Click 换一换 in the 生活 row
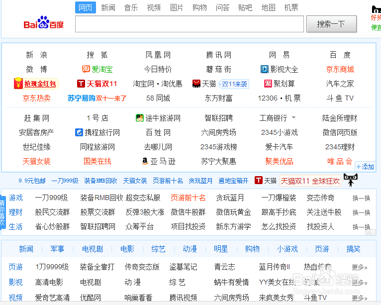Screen dimensions: 381x305 pyautogui.click(x=361, y=227)
